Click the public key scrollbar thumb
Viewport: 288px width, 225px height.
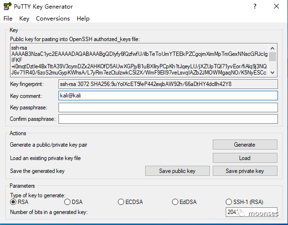click(x=273, y=56)
